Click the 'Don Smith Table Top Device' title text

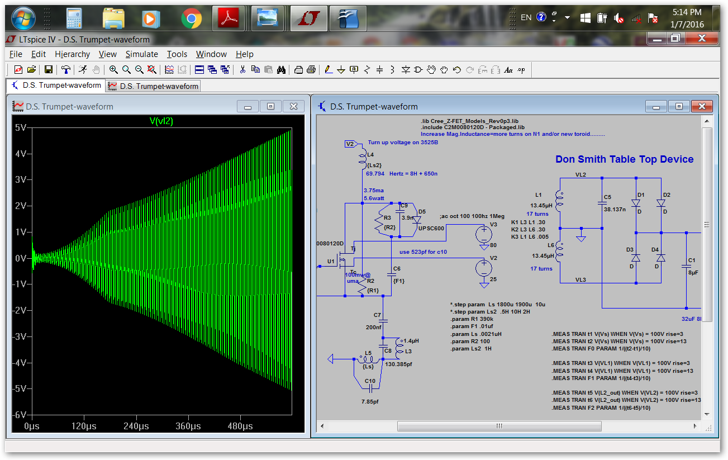[625, 159]
